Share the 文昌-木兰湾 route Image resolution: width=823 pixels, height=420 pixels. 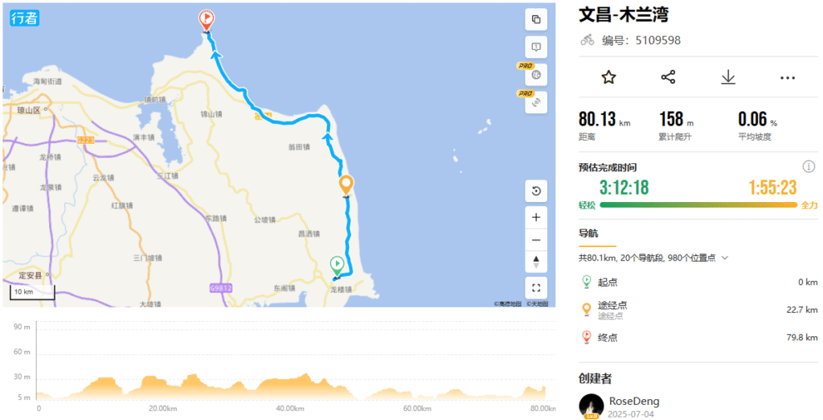[668, 77]
